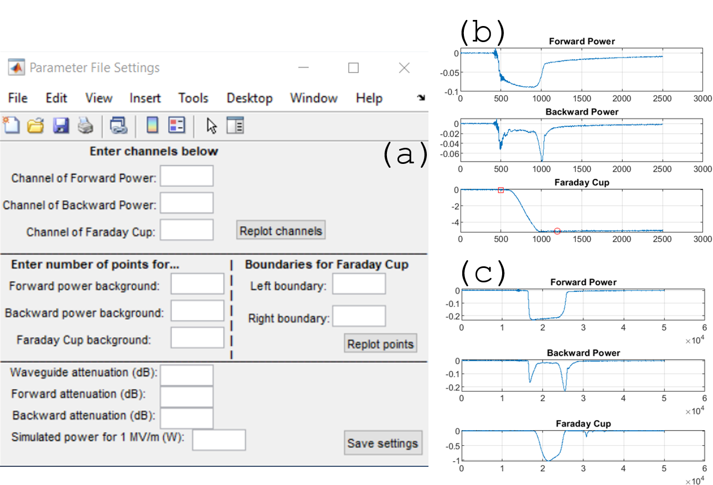Viewport: 713px width, 485px height.
Task: Open the File menu
Action: (x=18, y=98)
